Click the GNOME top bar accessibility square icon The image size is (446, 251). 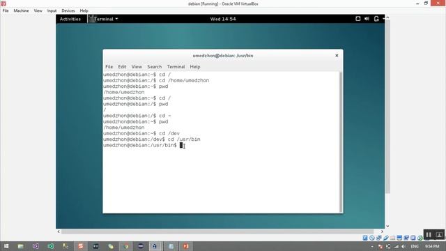pos(357,19)
